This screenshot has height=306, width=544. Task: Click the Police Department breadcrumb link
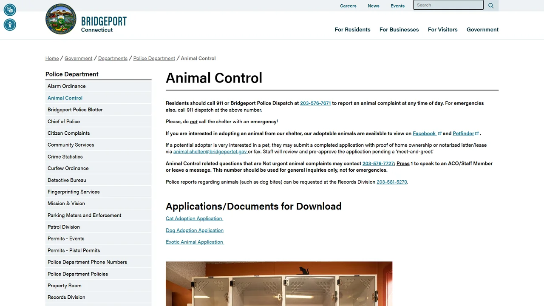(x=154, y=58)
